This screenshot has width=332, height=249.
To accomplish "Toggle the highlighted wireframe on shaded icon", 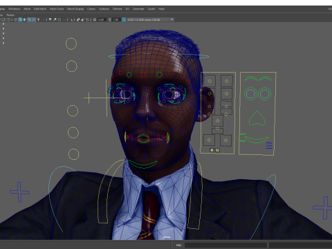I will click(x=29, y=19).
